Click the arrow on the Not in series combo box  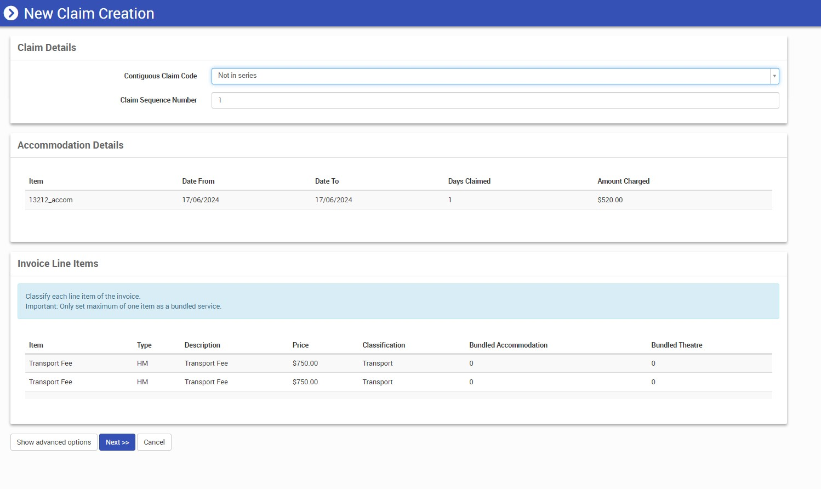pos(774,76)
